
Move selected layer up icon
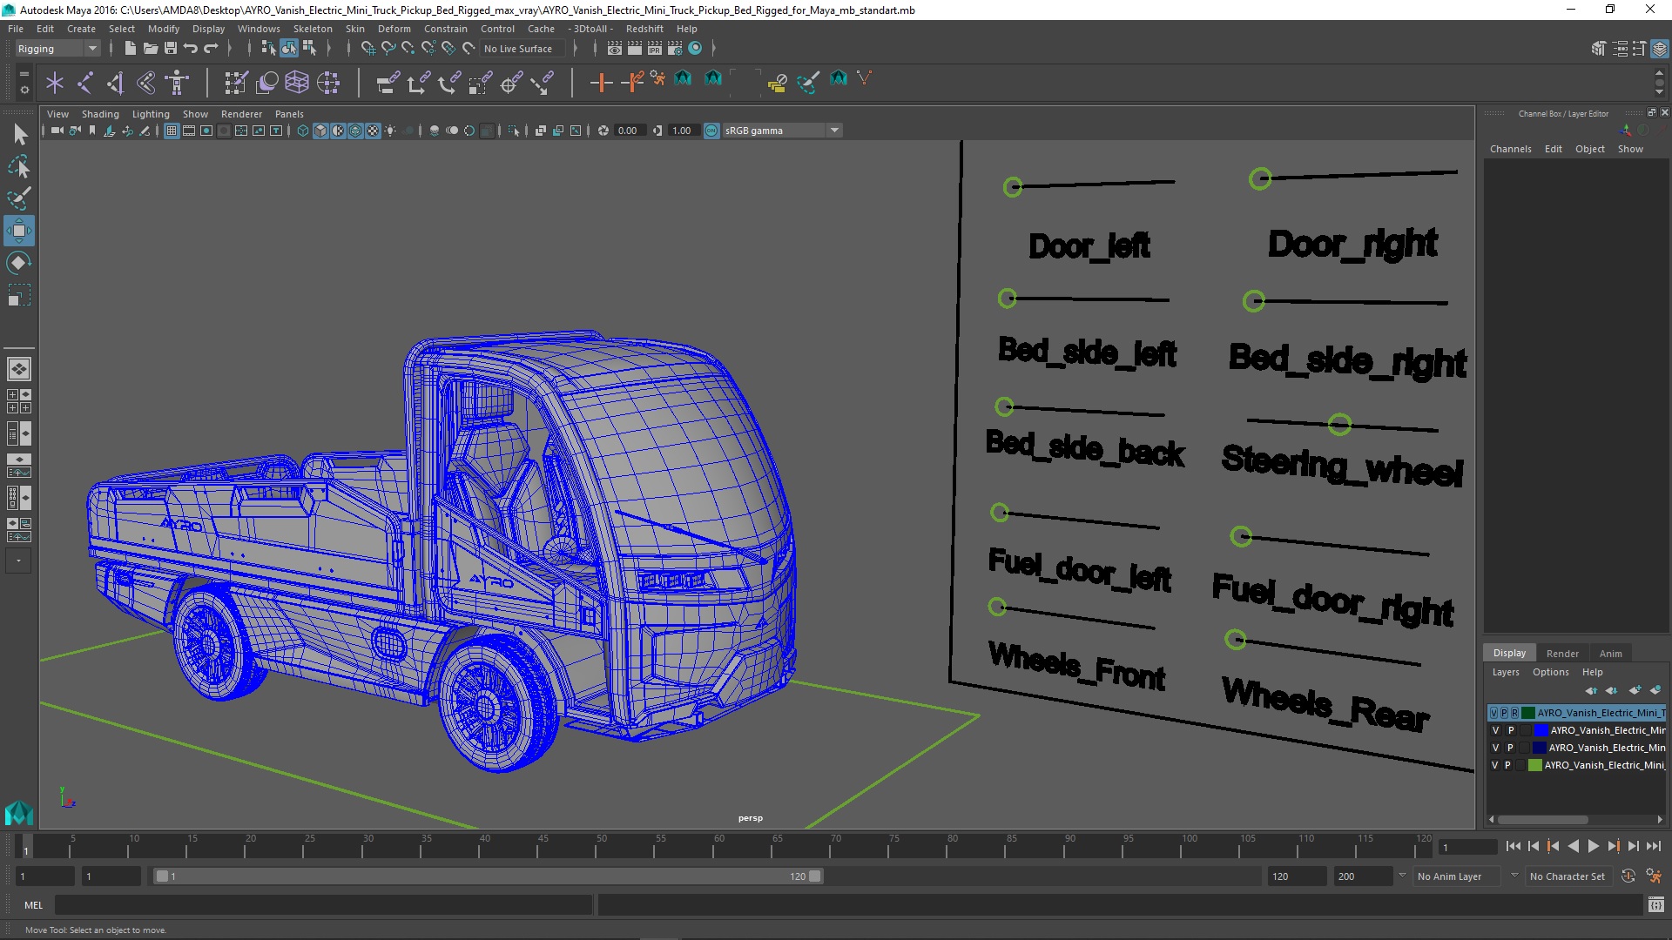1591,690
